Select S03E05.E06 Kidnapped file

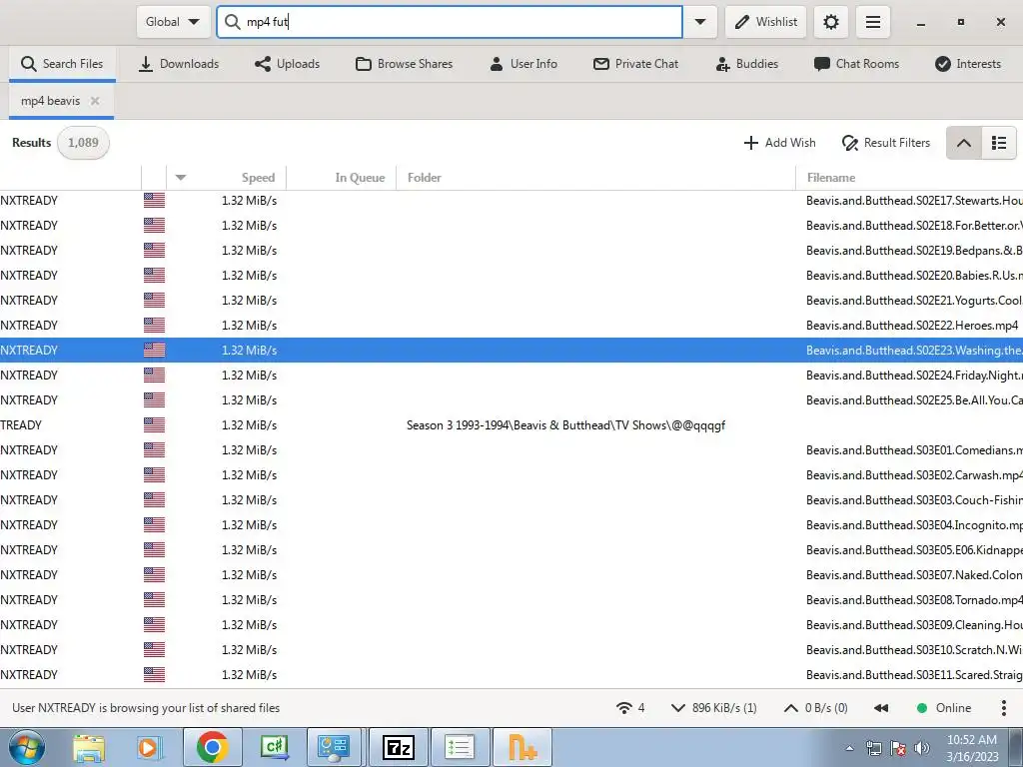511,550
